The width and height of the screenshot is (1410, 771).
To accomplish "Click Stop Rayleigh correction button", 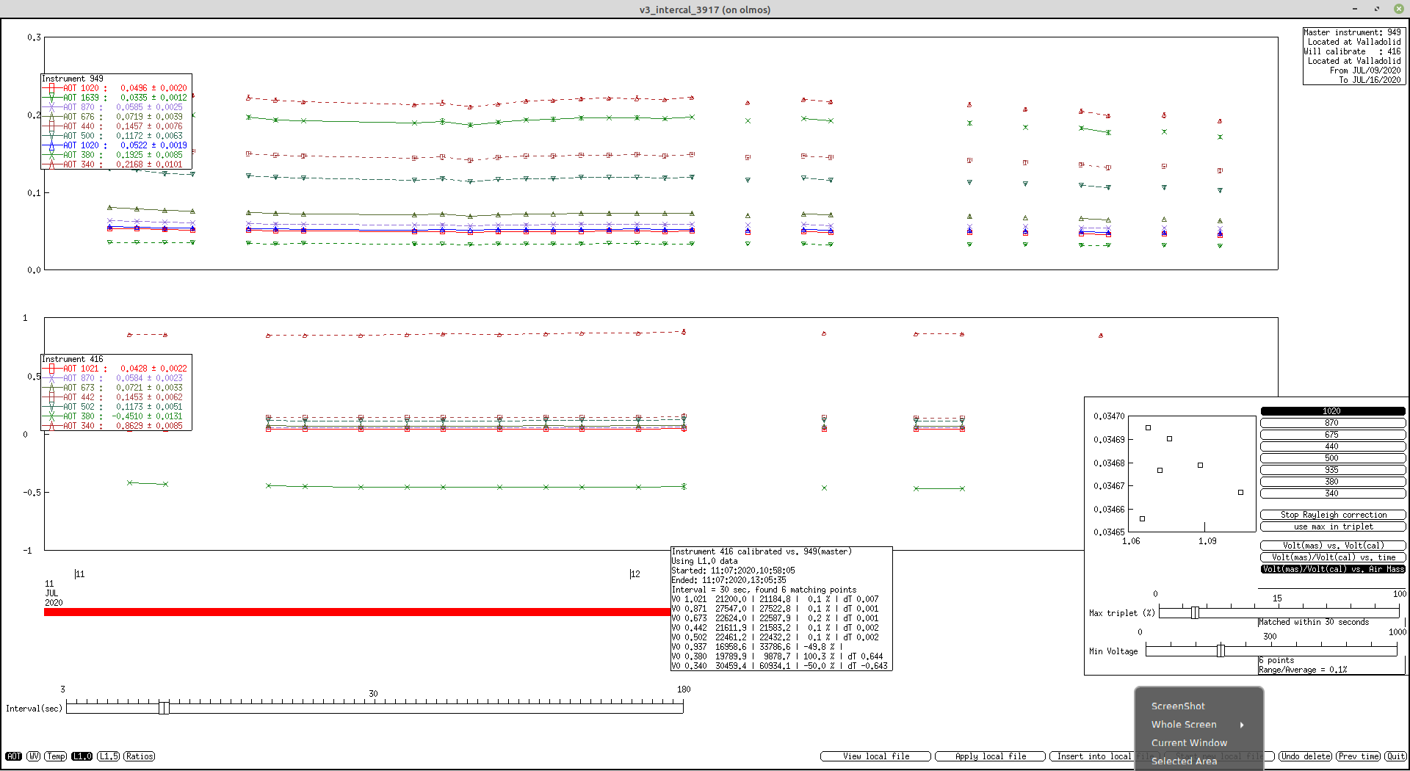I will [x=1333, y=515].
